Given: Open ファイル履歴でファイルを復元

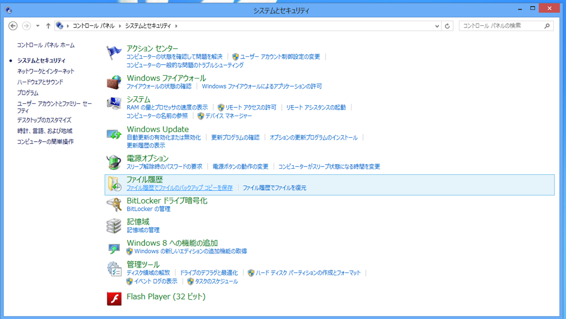Looking at the screenshot, I should (274, 188).
